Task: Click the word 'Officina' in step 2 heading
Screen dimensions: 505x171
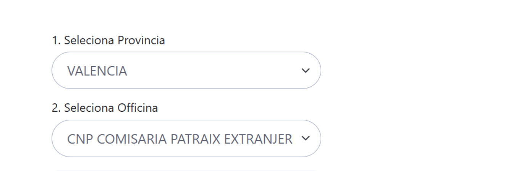Action: [139, 108]
